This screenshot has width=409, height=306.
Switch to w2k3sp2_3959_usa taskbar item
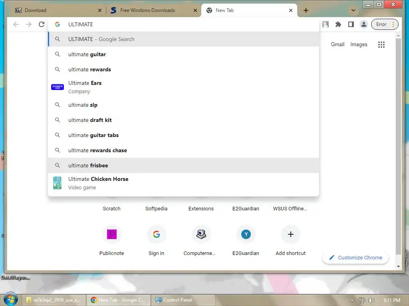54,300
